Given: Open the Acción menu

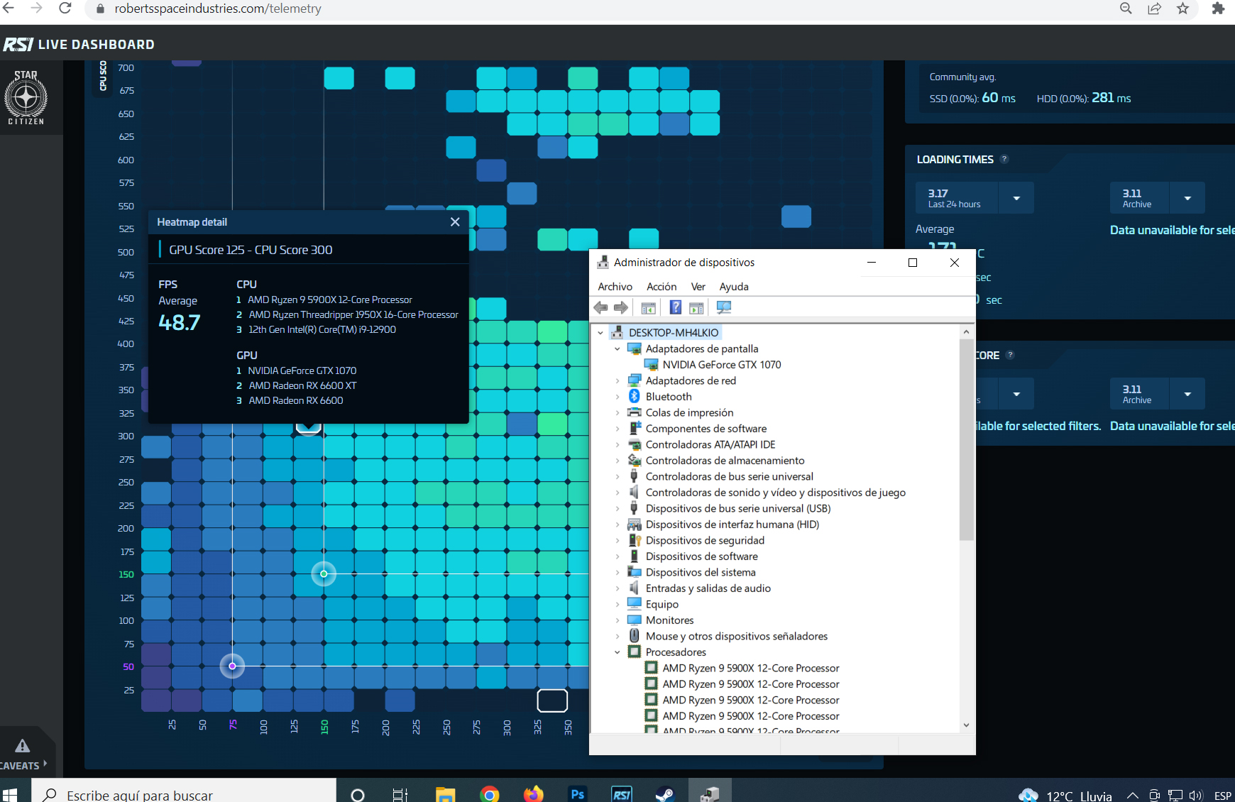Looking at the screenshot, I should [x=662, y=286].
